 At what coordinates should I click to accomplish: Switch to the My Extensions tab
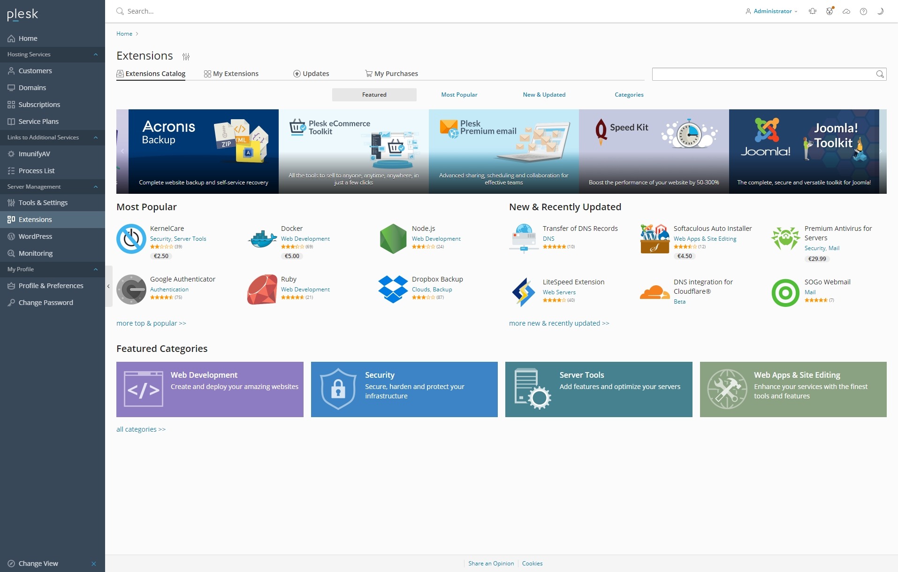pos(231,74)
